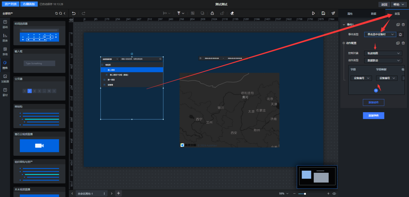This screenshot has width=409, height=197.
Task: Open the 事件类型 dropdown
Action: (x=380, y=35)
